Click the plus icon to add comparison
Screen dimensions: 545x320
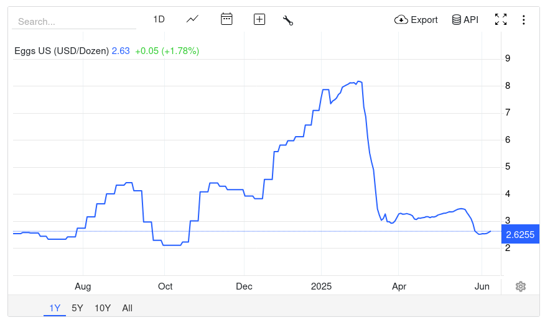pyautogui.click(x=259, y=19)
